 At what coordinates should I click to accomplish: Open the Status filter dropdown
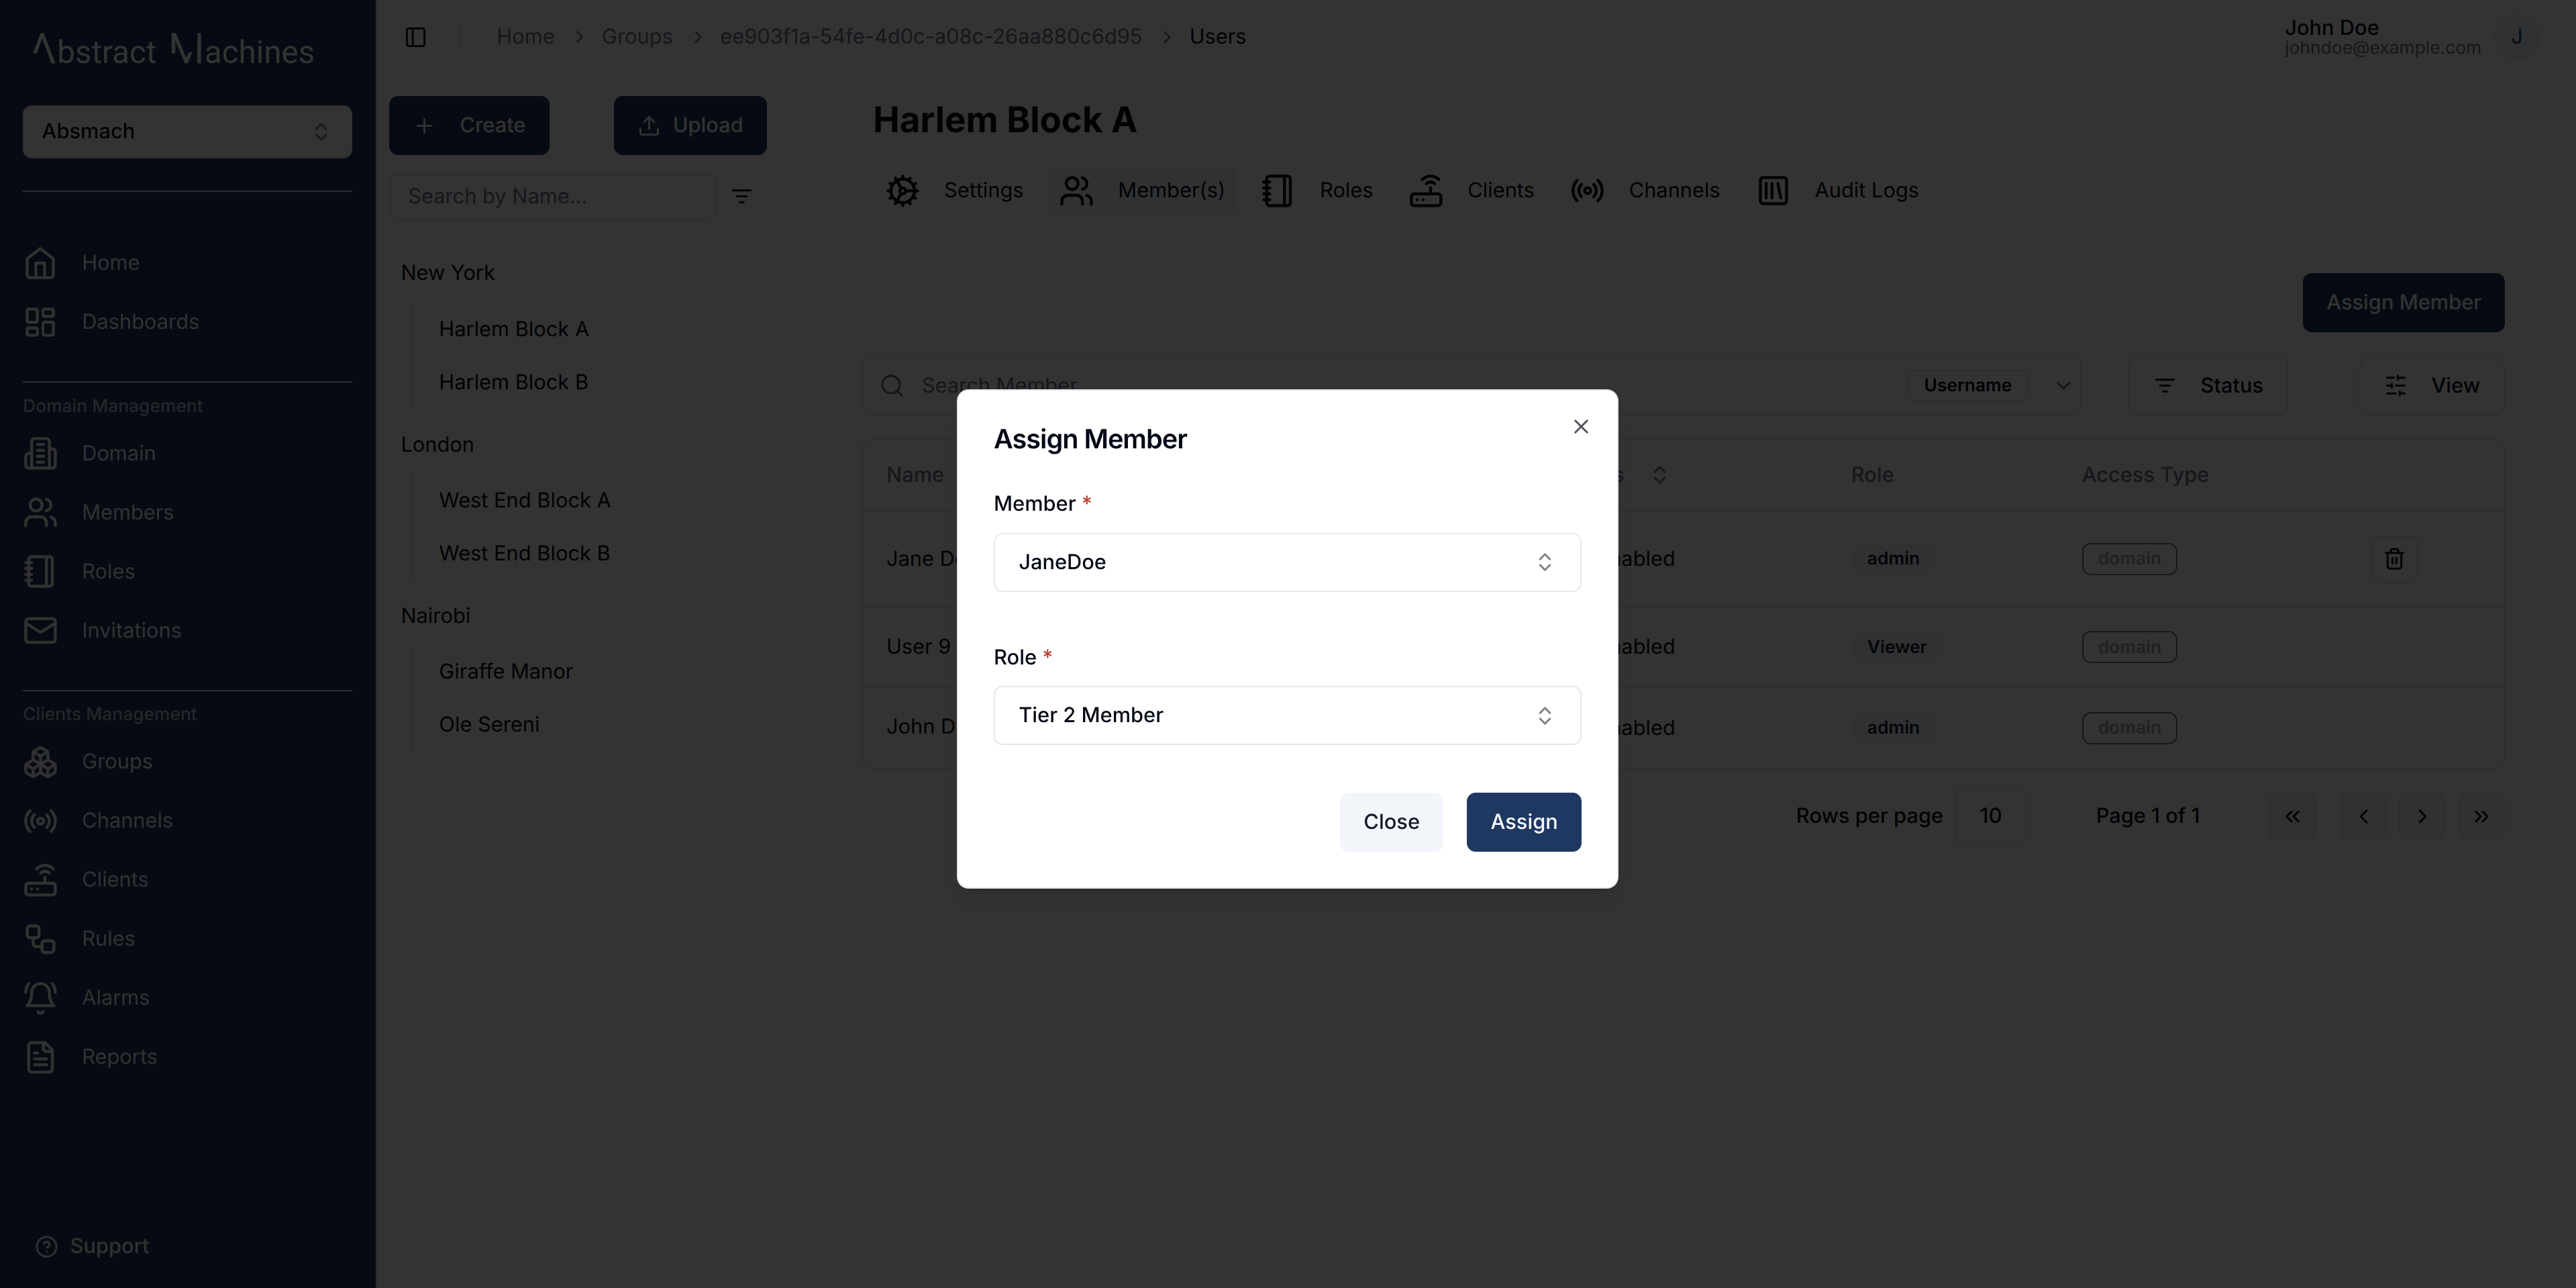coord(2207,386)
